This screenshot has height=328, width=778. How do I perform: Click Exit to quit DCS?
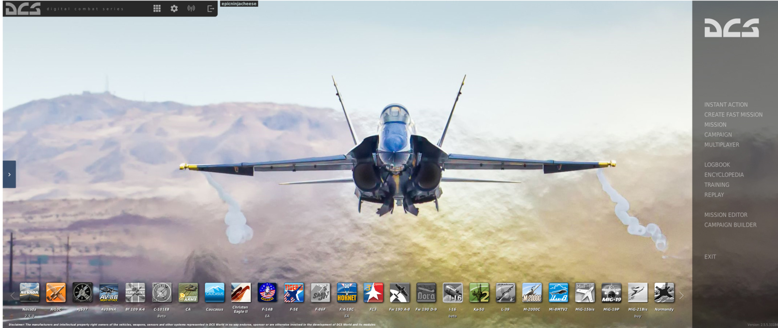click(x=710, y=257)
